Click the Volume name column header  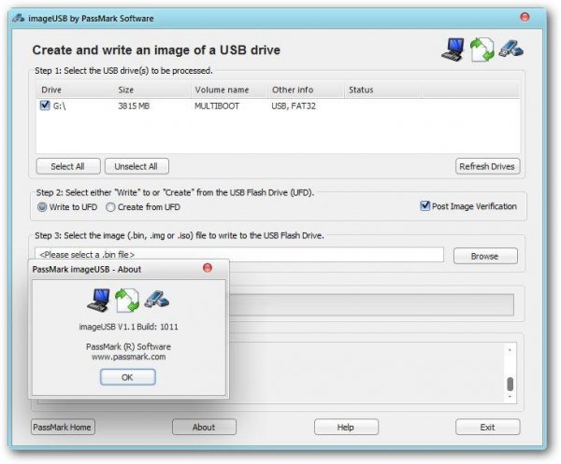(x=229, y=90)
